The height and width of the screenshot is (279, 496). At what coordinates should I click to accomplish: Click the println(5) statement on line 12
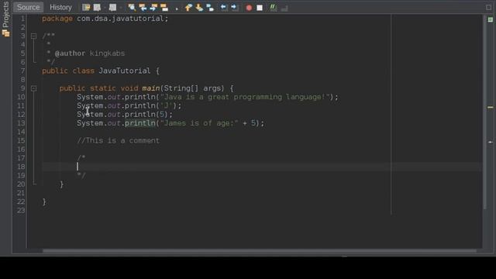click(x=125, y=114)
